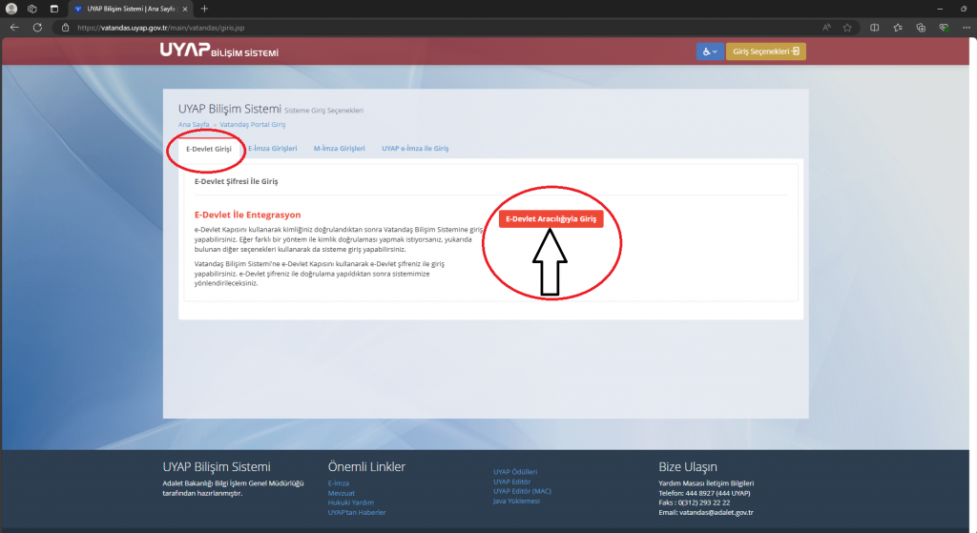The height and width of the screenshot is (533, 977).
Task: Close the UYAP Bilişim Sistemi browser tab
Action: pyautogui.click(x=185, y=9)
